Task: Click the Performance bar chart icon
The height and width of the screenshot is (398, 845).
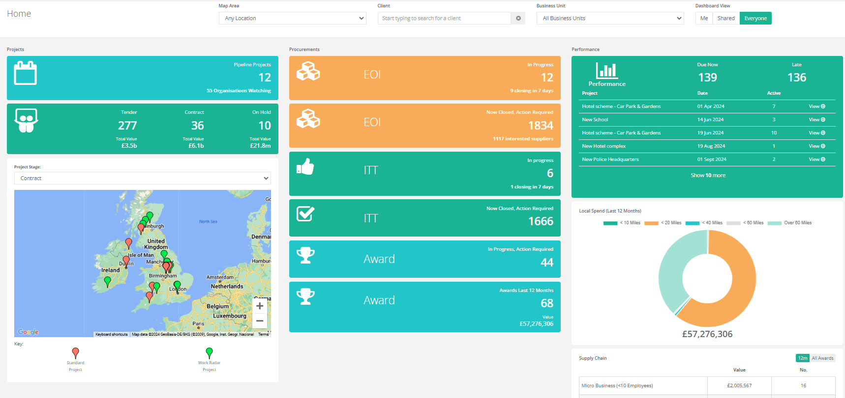Action: [x=606, y=71]
